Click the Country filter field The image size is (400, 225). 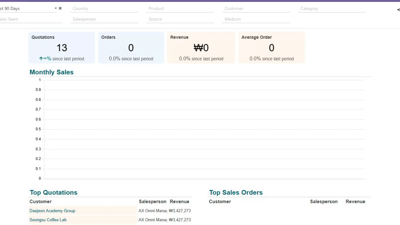(104, 9)
